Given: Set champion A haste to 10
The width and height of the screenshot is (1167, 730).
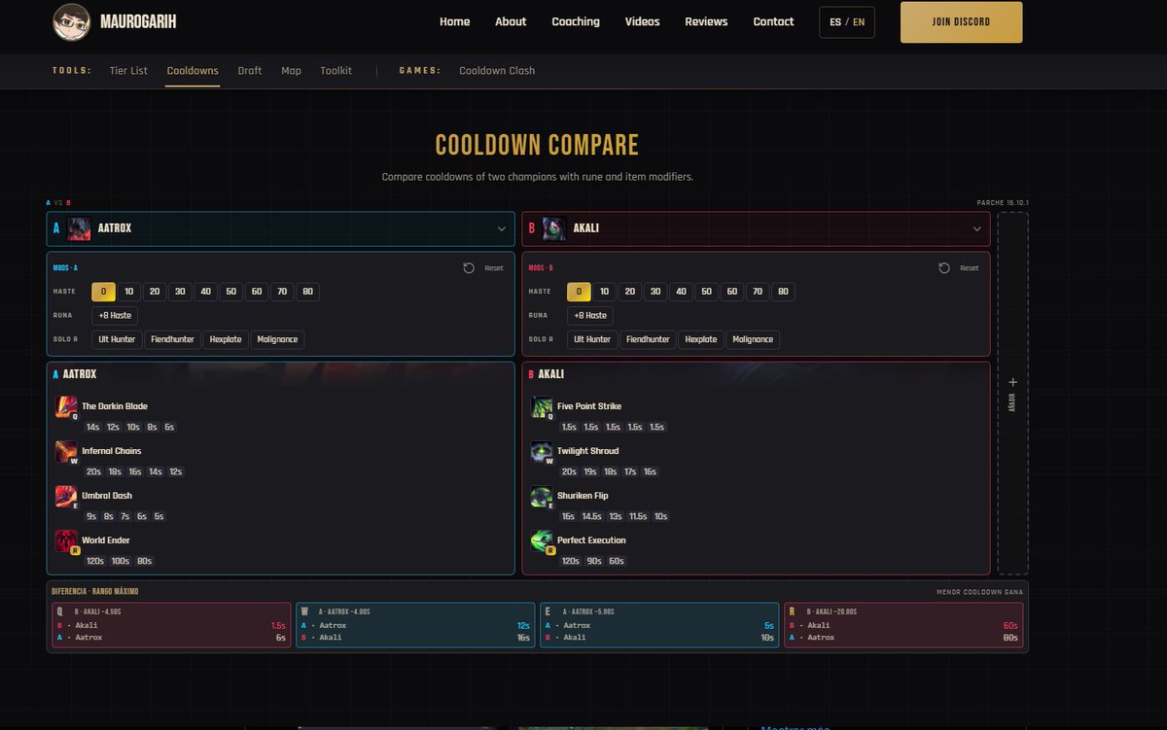Looking at the screenshot, I should pyautogui.click(x=128, y=292).
